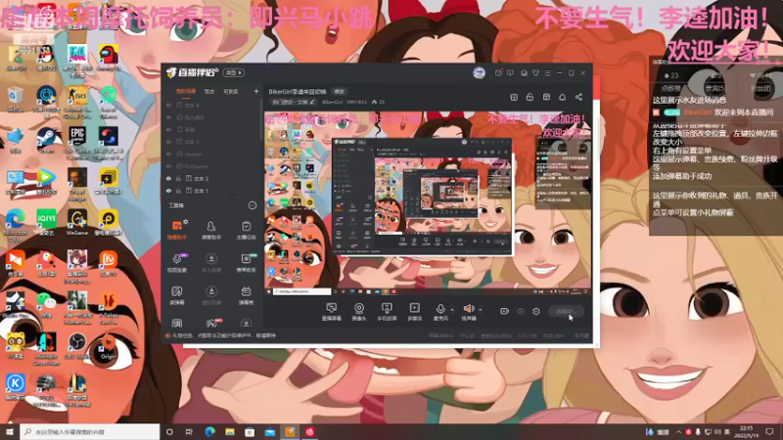The width and height of the screenshot is (783, 440).
Task: Open the 弹幕秀 TV-shaped tool
Action: point(246,295)
